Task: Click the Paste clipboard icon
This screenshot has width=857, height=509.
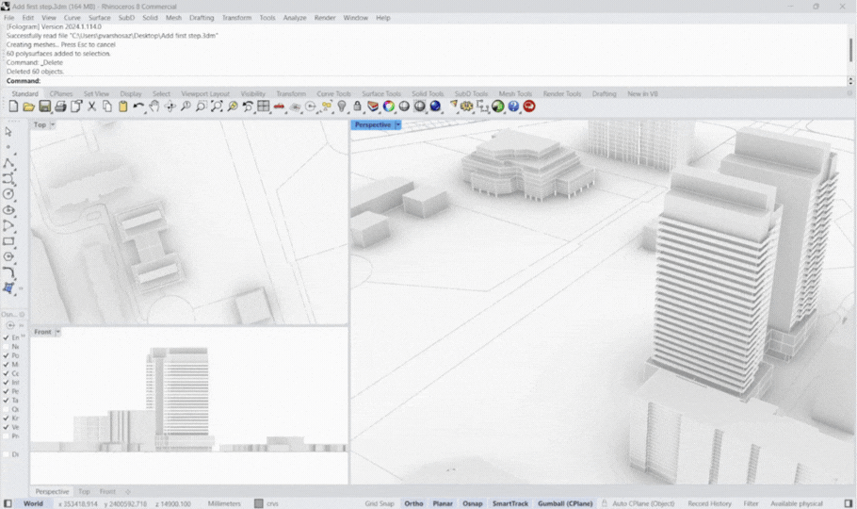Action: [123, 107]
